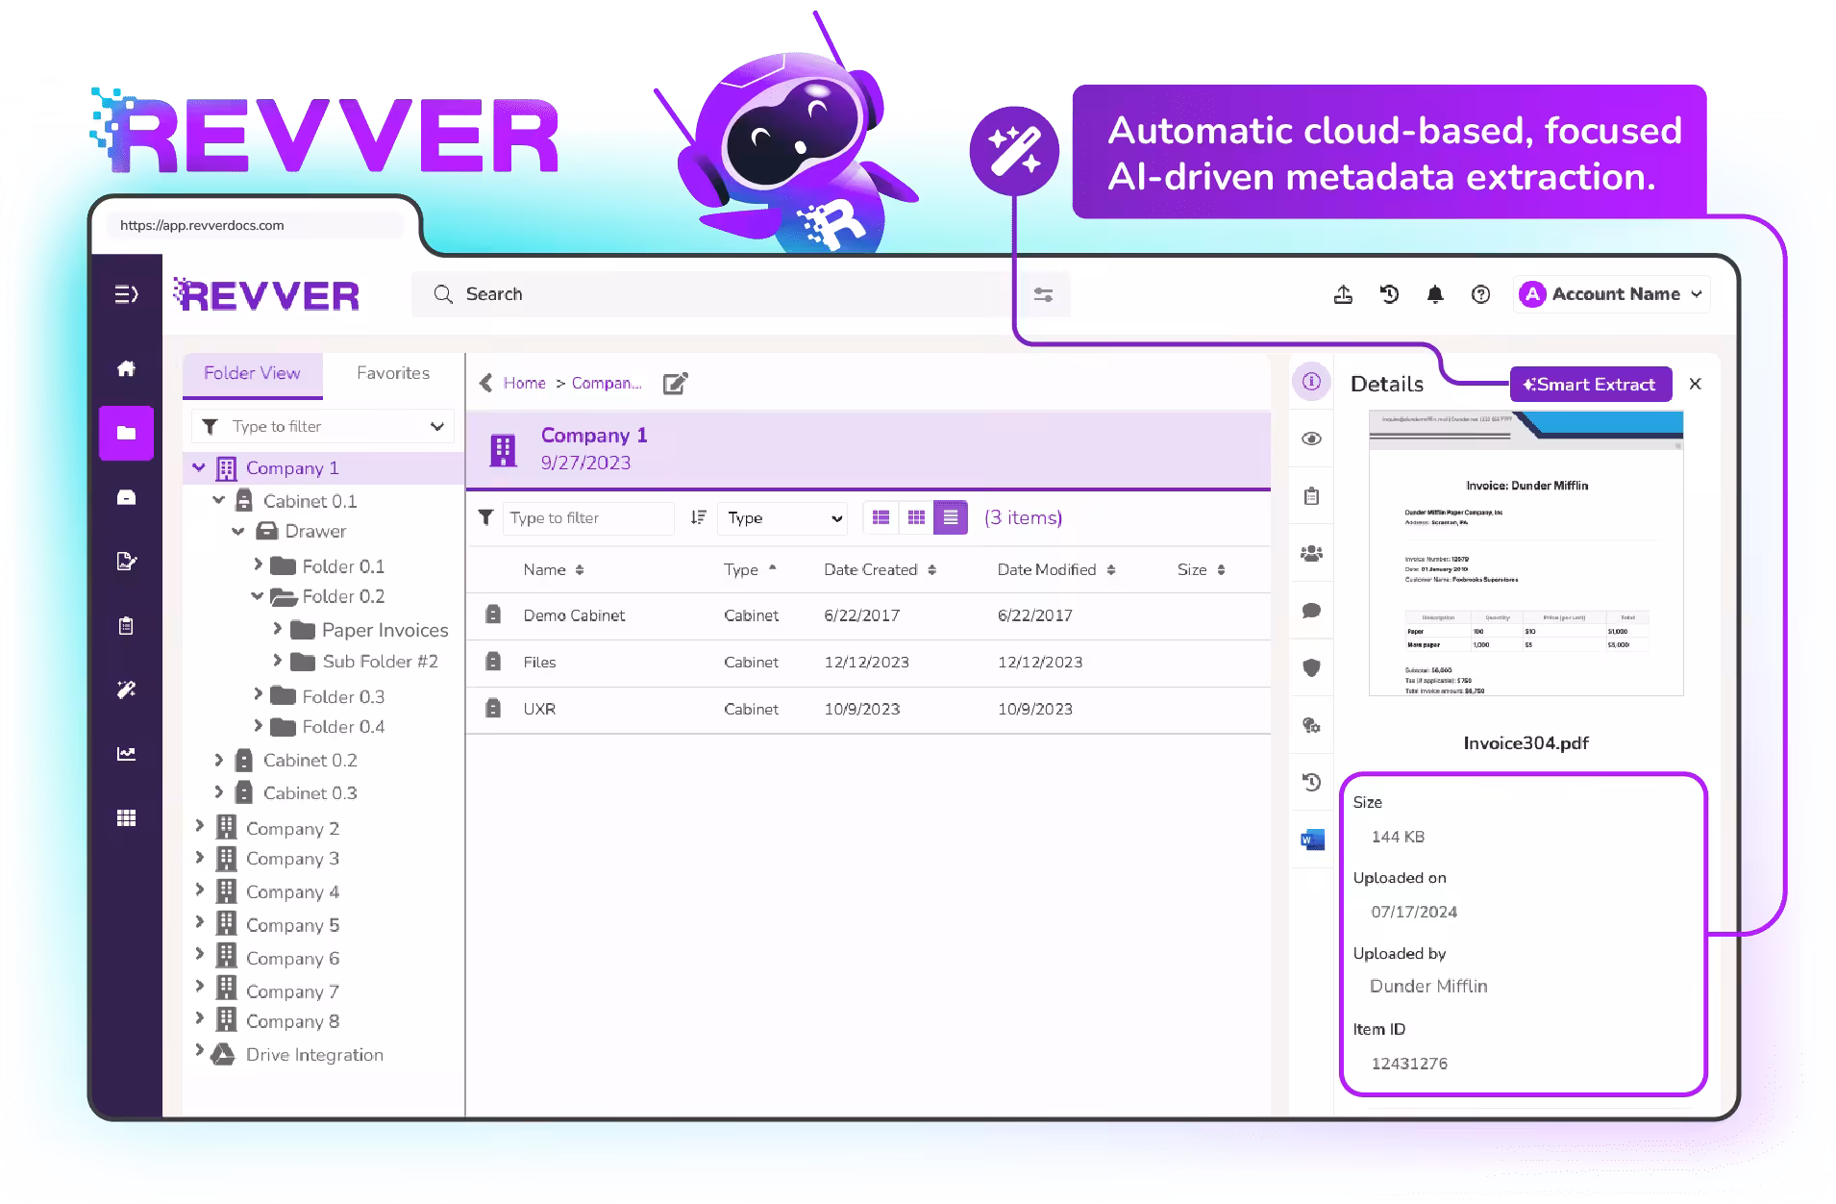Close the Details panel
The height and width of the screenshot is (1204, 1836).
(1695, 384)
